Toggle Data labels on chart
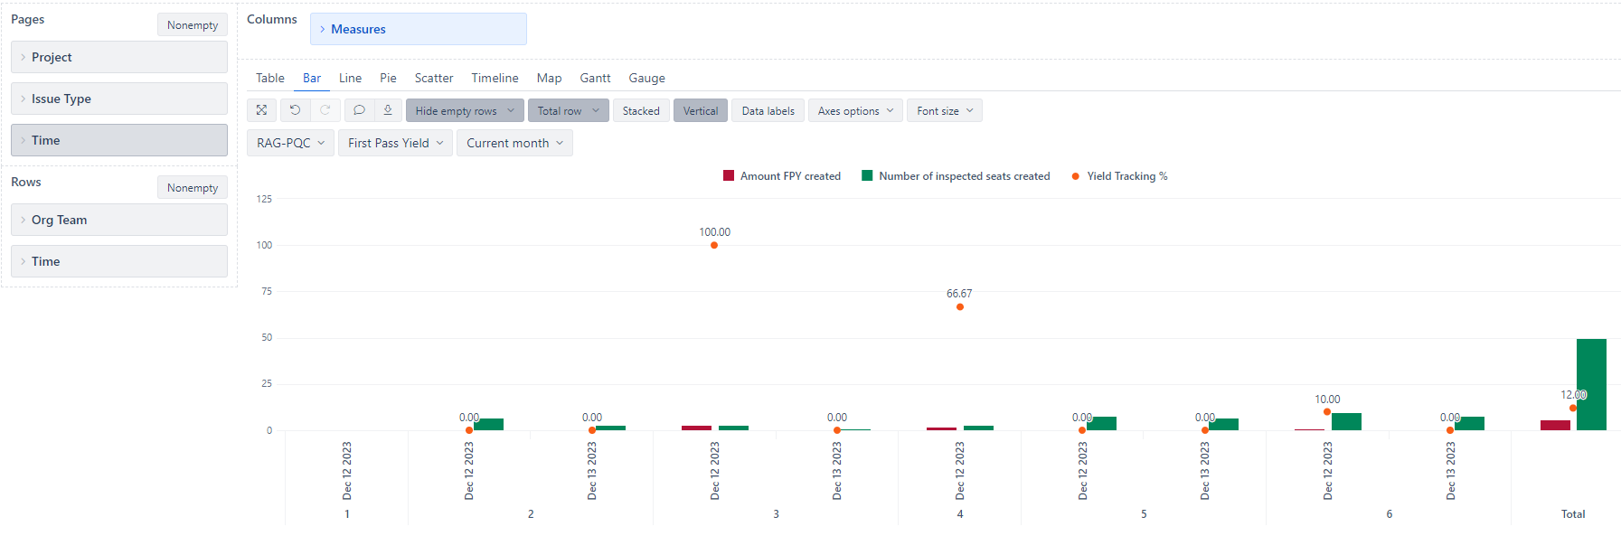Viewport: 1621px width, 536px height. 768,110
